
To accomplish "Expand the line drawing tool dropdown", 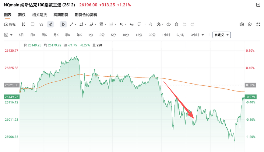I will [x=75, y=24].
